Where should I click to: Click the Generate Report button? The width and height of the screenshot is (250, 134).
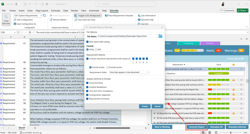[197, 127]
